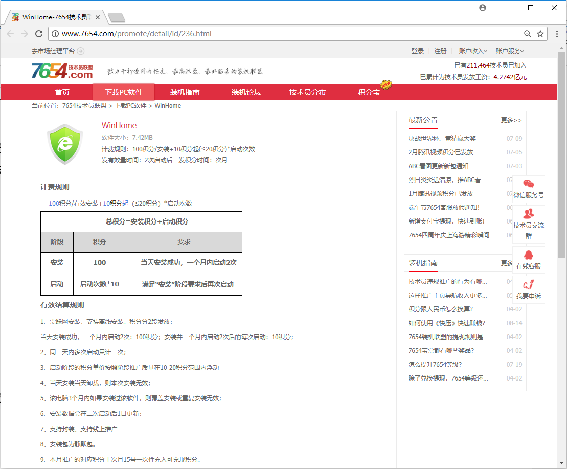Go to 积分宝 navigation tab
Image resolution: width=567 pixels, height=469 pixels.
[x=369, y=92]
